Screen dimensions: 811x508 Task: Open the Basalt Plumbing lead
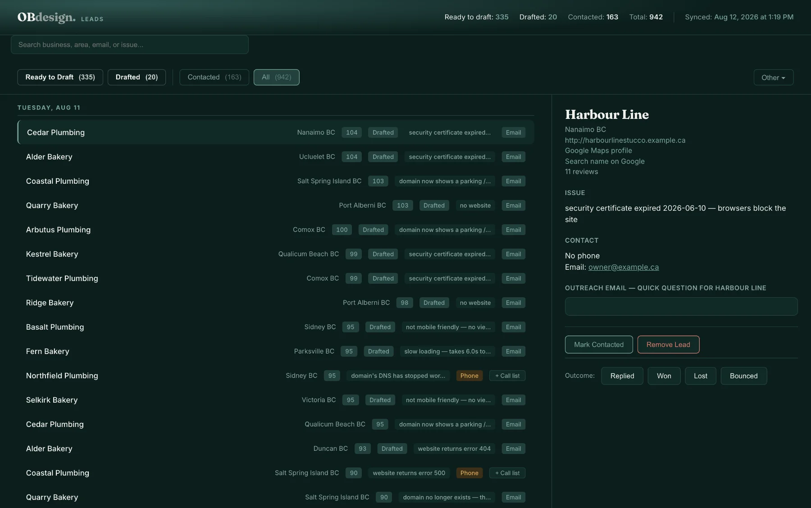(276, 327)
